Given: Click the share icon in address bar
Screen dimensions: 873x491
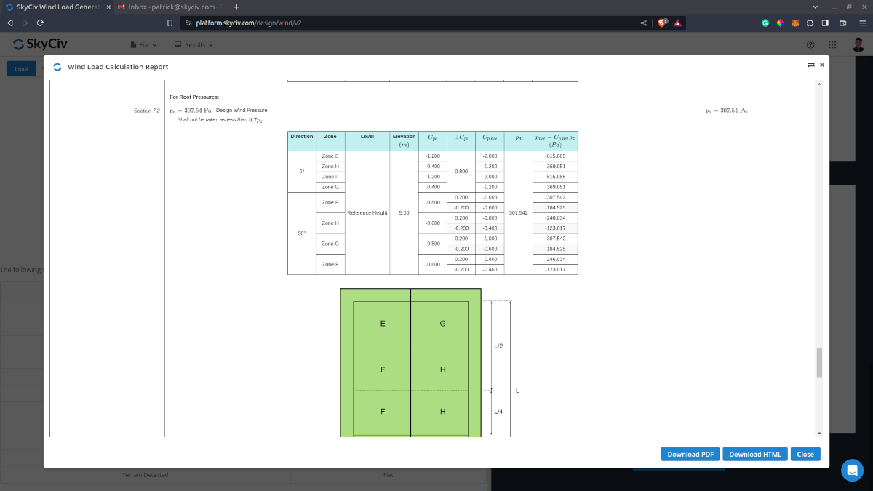Looking at the screenshot, I should 643,23.
